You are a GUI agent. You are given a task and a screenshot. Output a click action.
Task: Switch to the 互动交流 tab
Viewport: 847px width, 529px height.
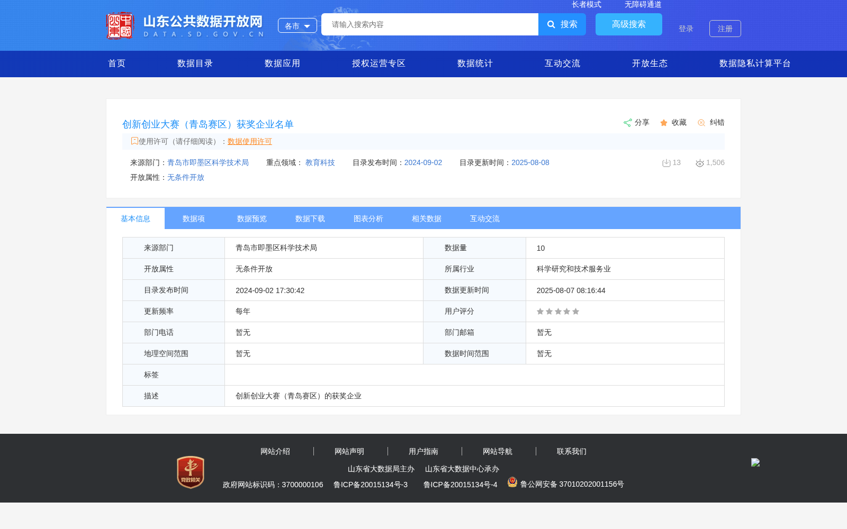coord(485,218)
